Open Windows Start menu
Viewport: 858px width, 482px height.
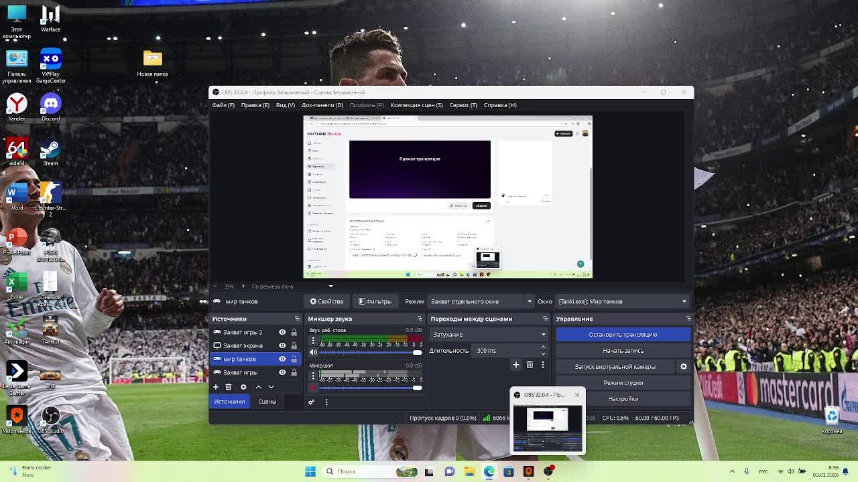310,471
